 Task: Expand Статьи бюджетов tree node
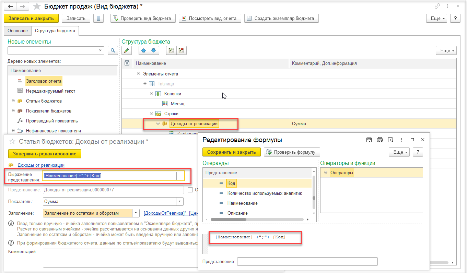(x=13, y=101)
